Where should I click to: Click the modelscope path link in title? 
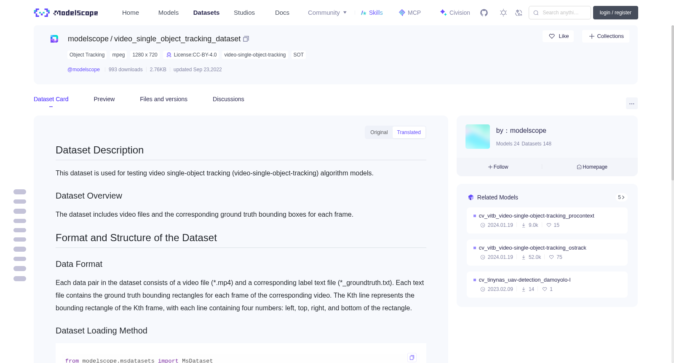tap(88, 39)
